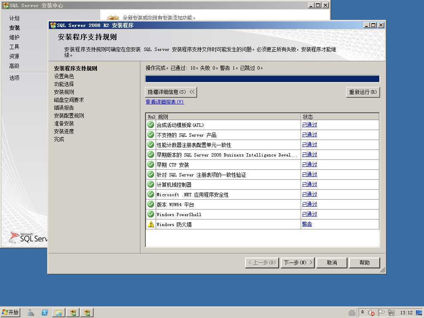Open 已通过 status link for 不支持的 SQL Server 产品
The height and width of the screenshot is (318, 424).
click(309, 135)
